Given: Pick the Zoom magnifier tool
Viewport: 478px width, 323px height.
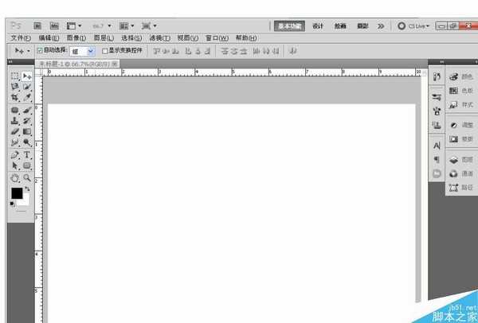Looking at the screenshot, I should tap(27, 178).
